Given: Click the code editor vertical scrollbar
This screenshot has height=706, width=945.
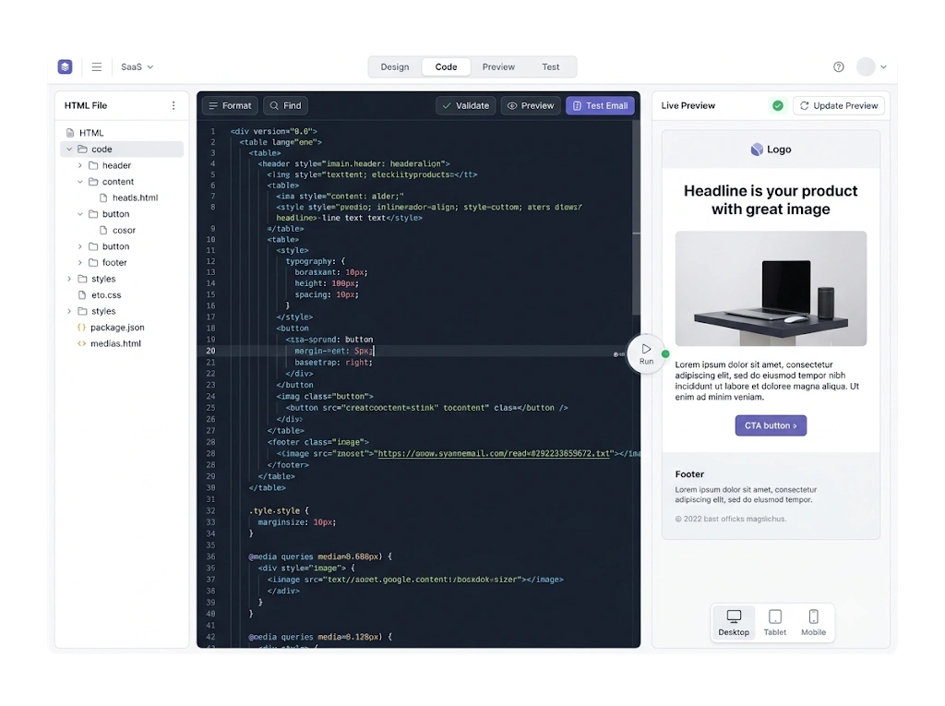Looking at the screenshot, I should point(637,218).
